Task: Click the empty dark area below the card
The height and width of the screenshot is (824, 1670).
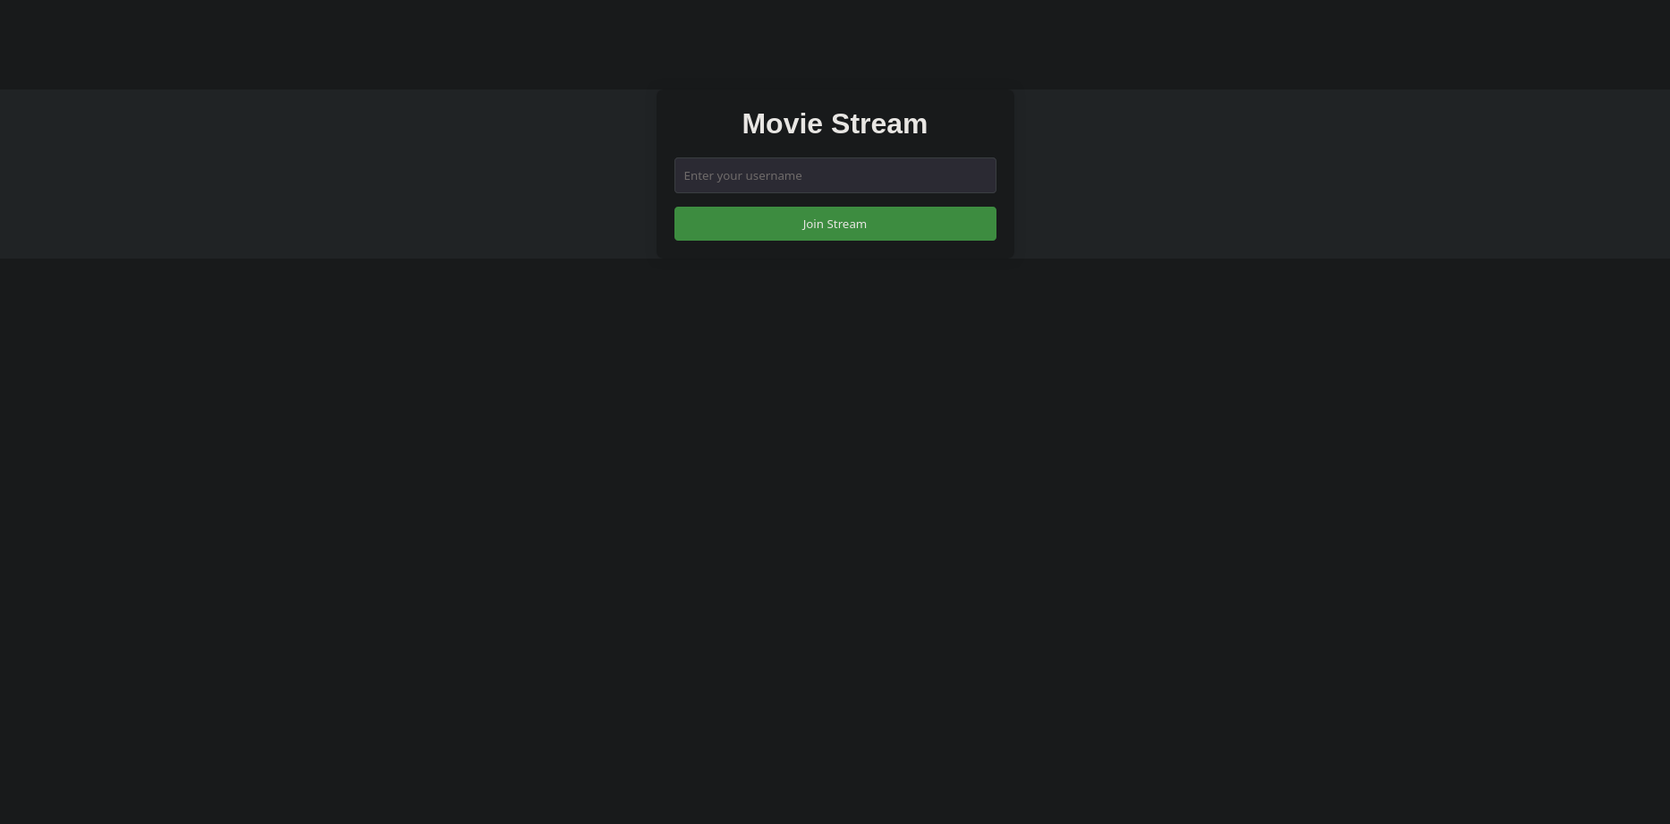Action: 835,537
